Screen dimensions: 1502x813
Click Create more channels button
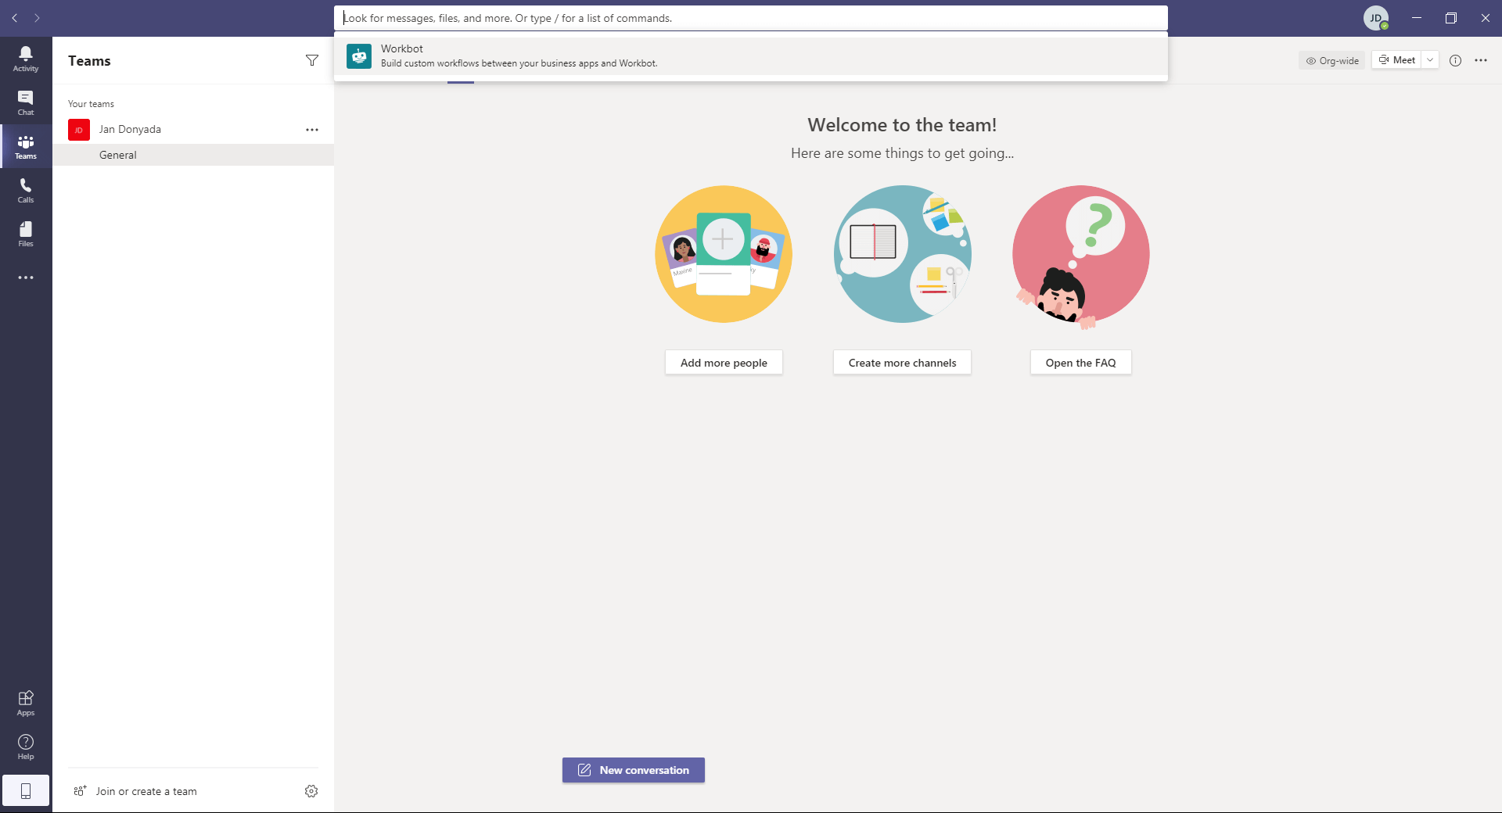(902, 363)
